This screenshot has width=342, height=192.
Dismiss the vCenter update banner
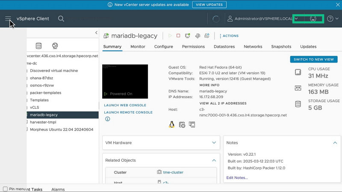(338, 5)
